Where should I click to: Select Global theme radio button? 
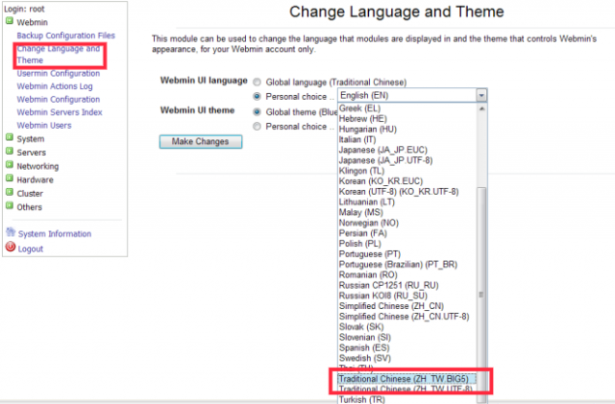coord(257,112)
